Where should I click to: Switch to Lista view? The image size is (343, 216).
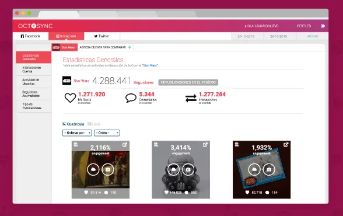click(93, 124)
